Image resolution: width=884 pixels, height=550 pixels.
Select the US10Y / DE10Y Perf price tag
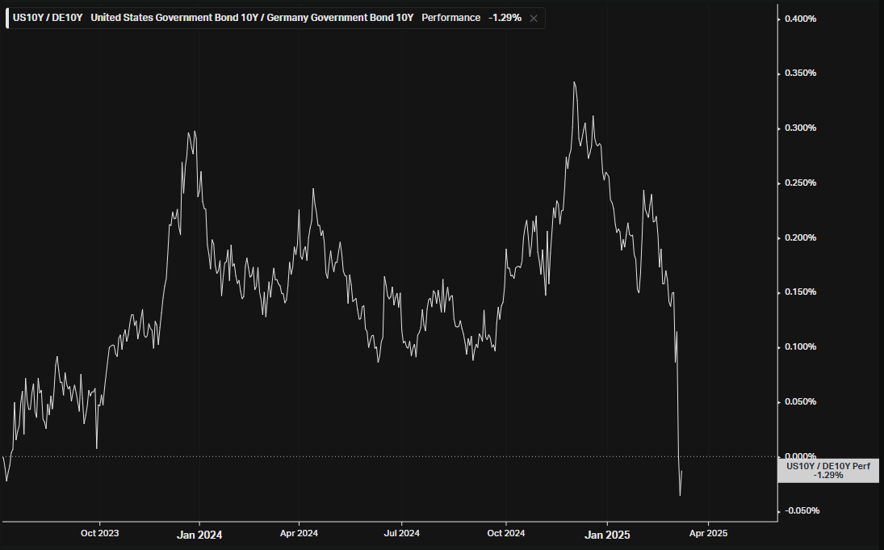click(827, 471)
